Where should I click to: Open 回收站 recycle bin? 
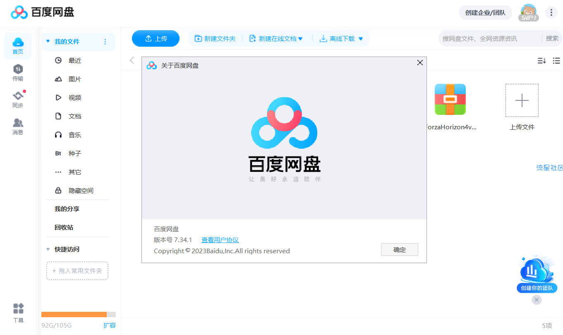point(64,228)
